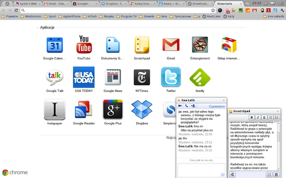Viewport: 286px width, 178px height.
Task: Open Sklep internetowy Chrome app
Action: 229,44
